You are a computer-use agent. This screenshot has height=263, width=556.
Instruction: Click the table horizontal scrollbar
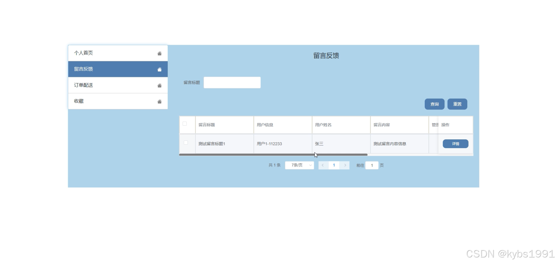click(273, 155)
